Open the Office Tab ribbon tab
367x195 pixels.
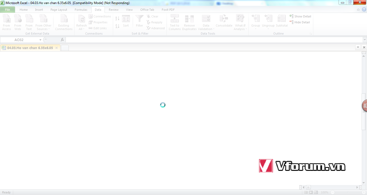point(147,10)
